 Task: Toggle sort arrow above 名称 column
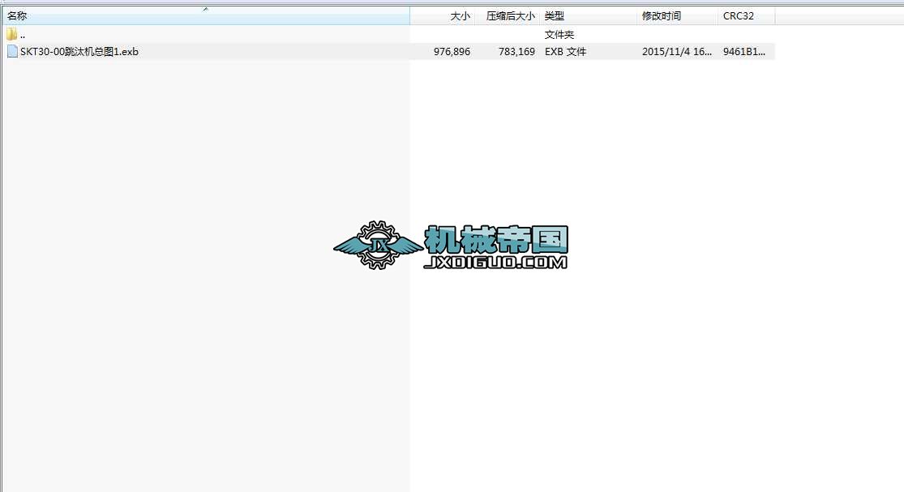point(205,9)
